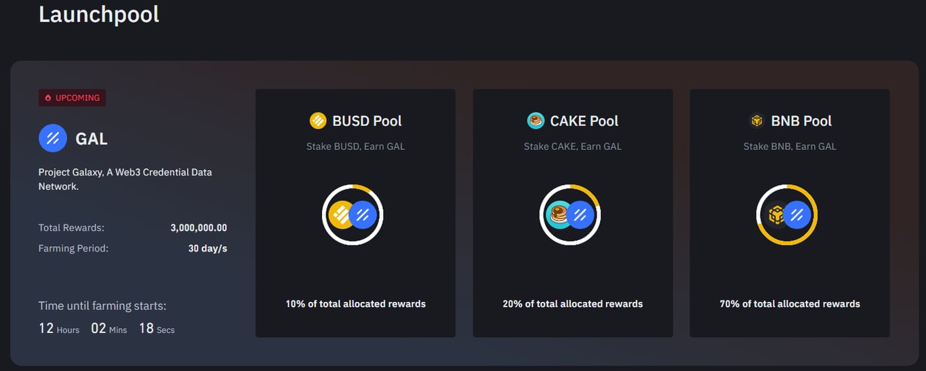Click the BUSD coin icon beside BUSD Pool
This screenshot has height=371, width=926.
318,121
